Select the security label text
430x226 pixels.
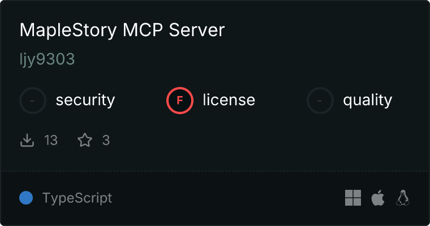pos(85,100)
